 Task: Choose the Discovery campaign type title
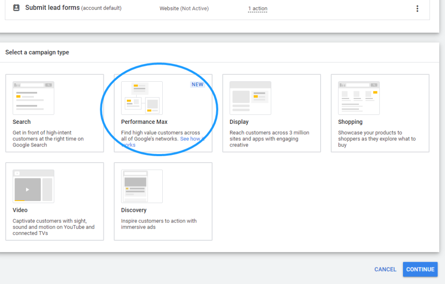pyautogui.click(x=133, y=210)
